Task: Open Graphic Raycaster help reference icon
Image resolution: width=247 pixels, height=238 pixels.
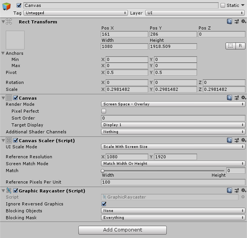Action: point(229,190)
